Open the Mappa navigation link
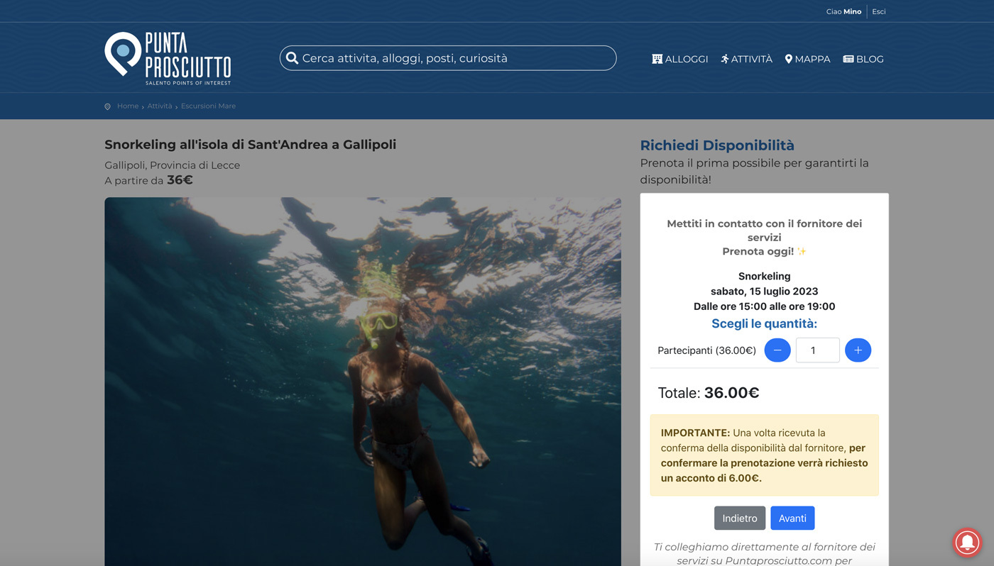This screenshot has width=994, height=566. coord(807,59)
